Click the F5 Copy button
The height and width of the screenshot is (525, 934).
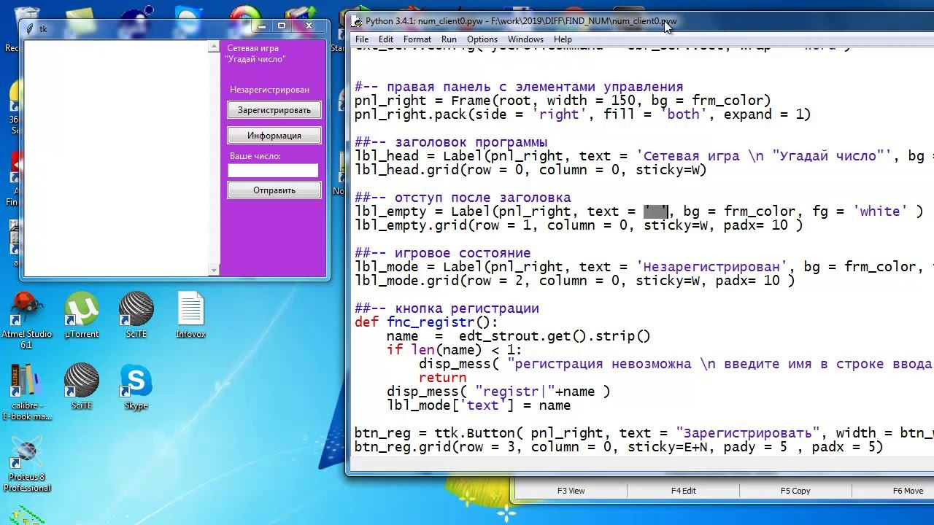tap(795, 491)
